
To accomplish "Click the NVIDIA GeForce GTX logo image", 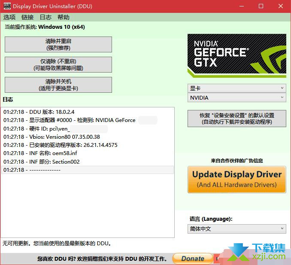I will [x=237, y=55].
